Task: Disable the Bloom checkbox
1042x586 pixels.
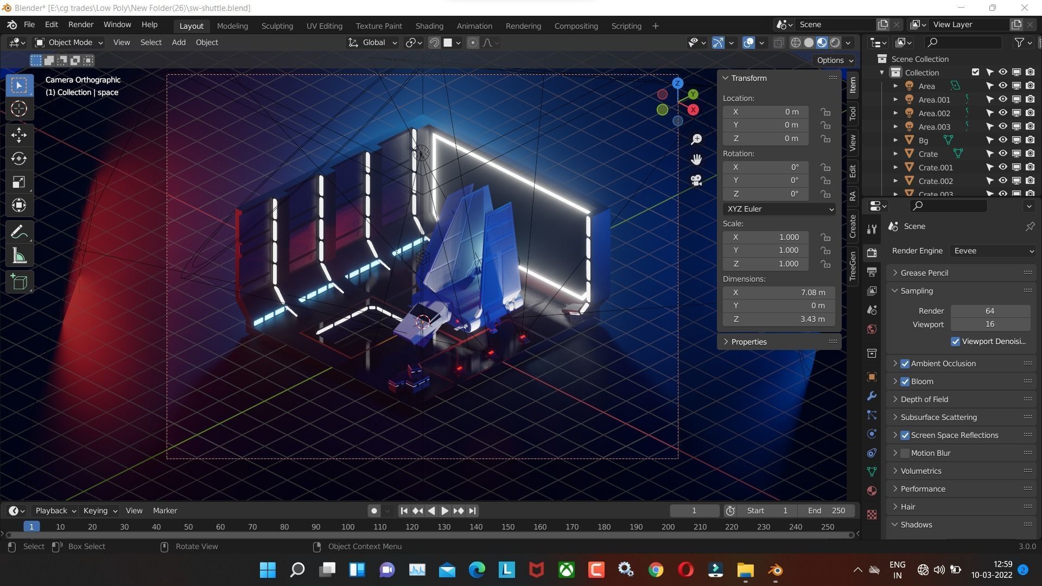Action: click(x=905, y=381)
